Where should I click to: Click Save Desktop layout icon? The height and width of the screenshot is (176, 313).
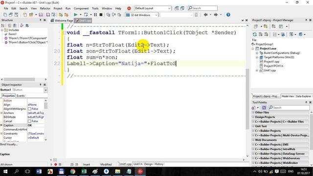coord(177,8)
